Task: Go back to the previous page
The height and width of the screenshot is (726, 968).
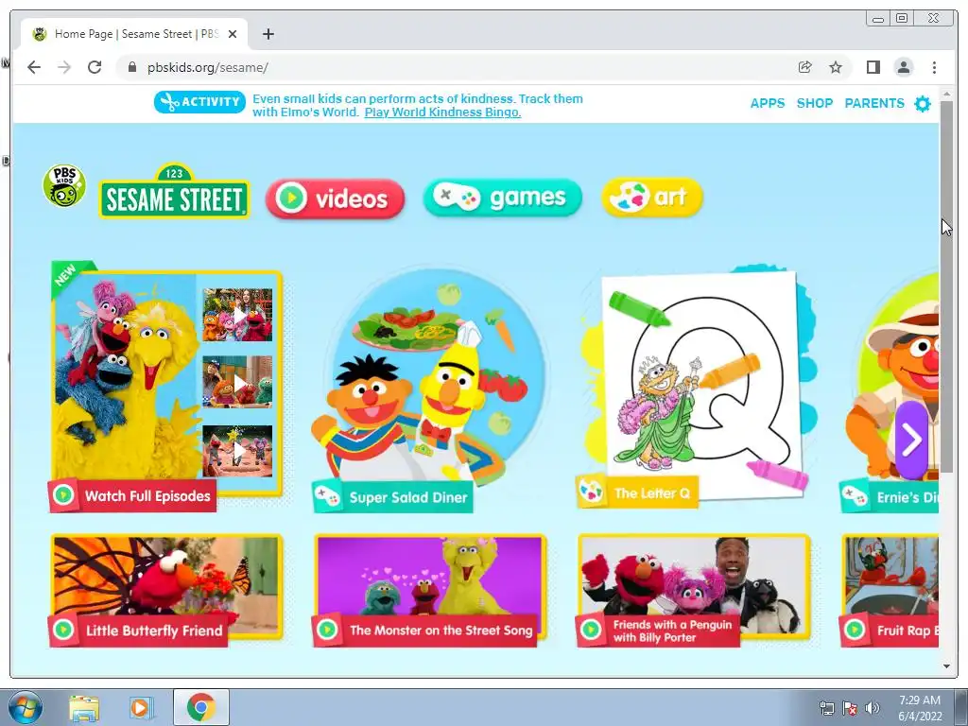Action: pos(34,67)
